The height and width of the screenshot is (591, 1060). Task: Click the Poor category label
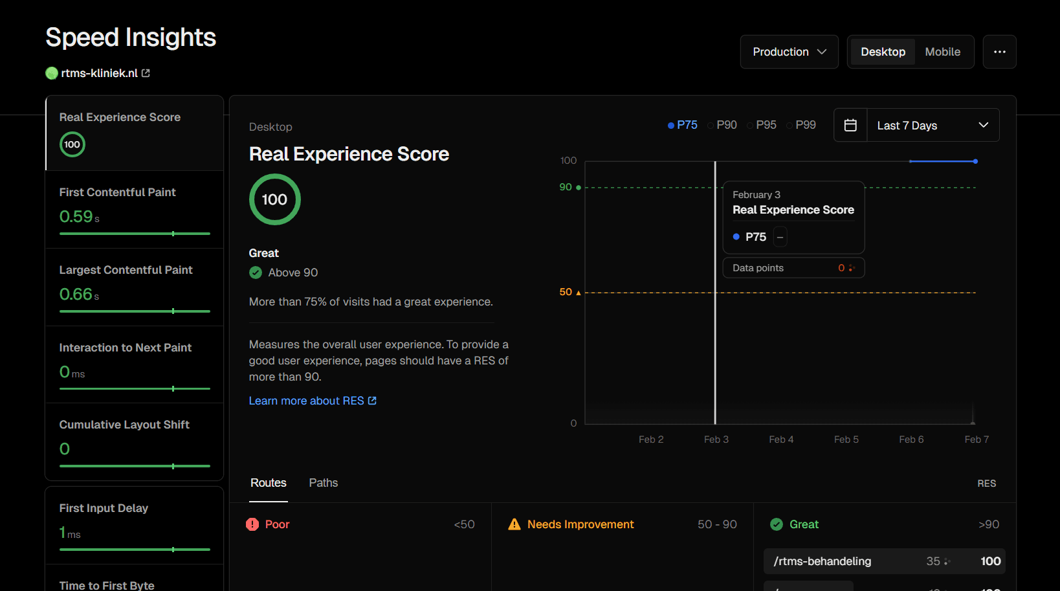point(277,524)
